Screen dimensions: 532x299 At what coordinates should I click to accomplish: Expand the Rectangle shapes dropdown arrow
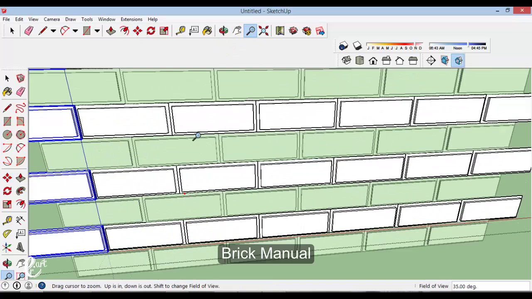(x=97, y=31)
